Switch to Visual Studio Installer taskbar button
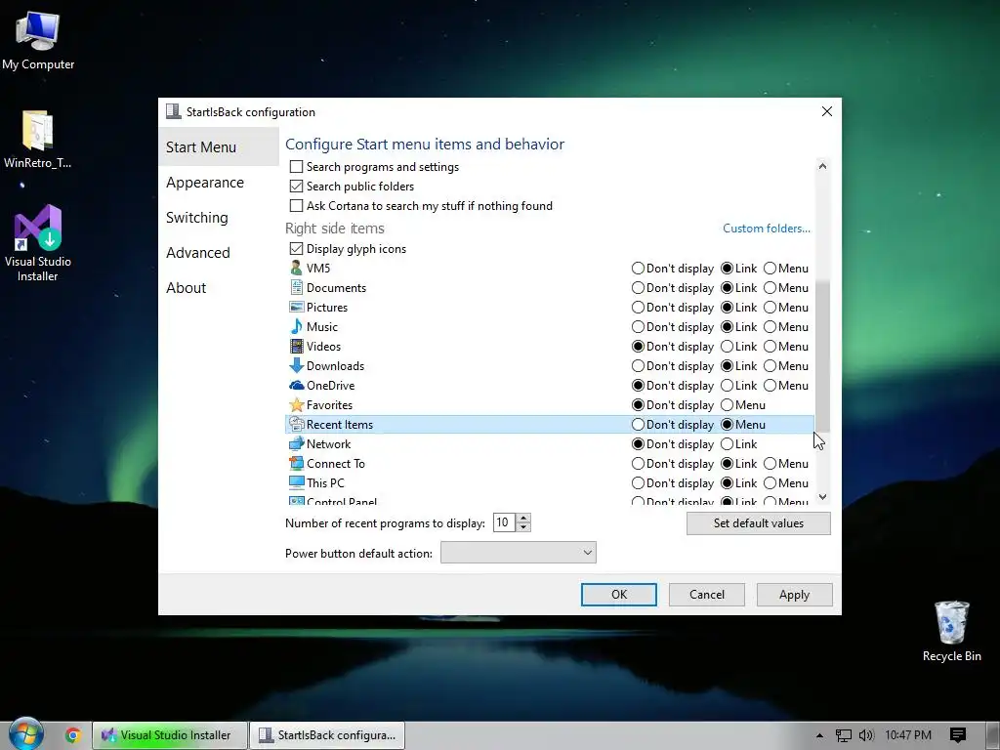The image size is (1000, 750). pyautogui.click(x=170, y=735)
